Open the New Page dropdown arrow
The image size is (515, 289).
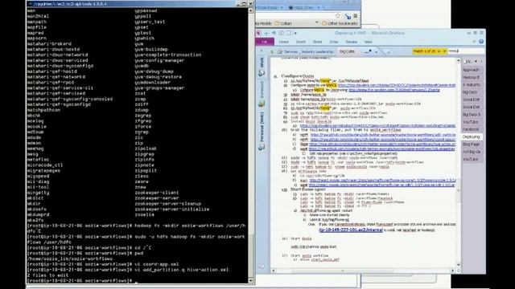pos(476,61)
